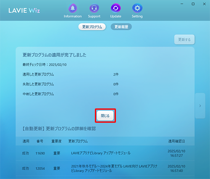The height and width of the screenshot is (179, 210).
Task: Click the 16:57:40 timestamp
Action: tap(176, 171)
